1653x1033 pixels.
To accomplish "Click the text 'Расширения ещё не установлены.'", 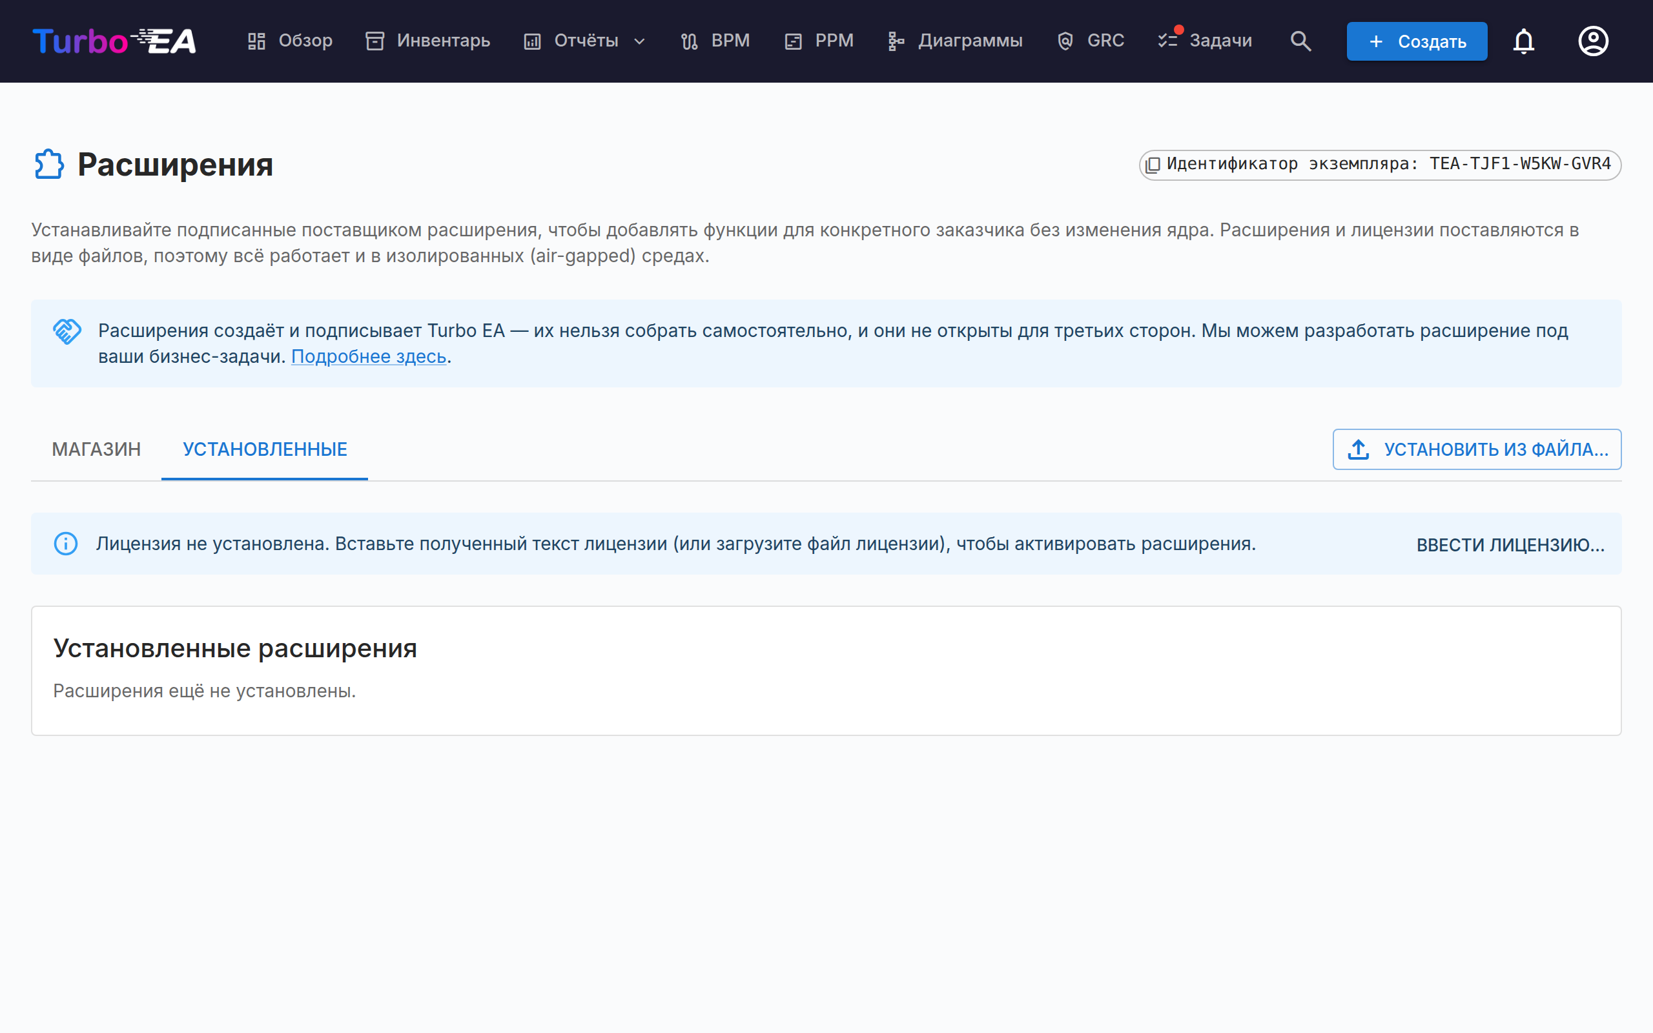I will coord(204,691).
